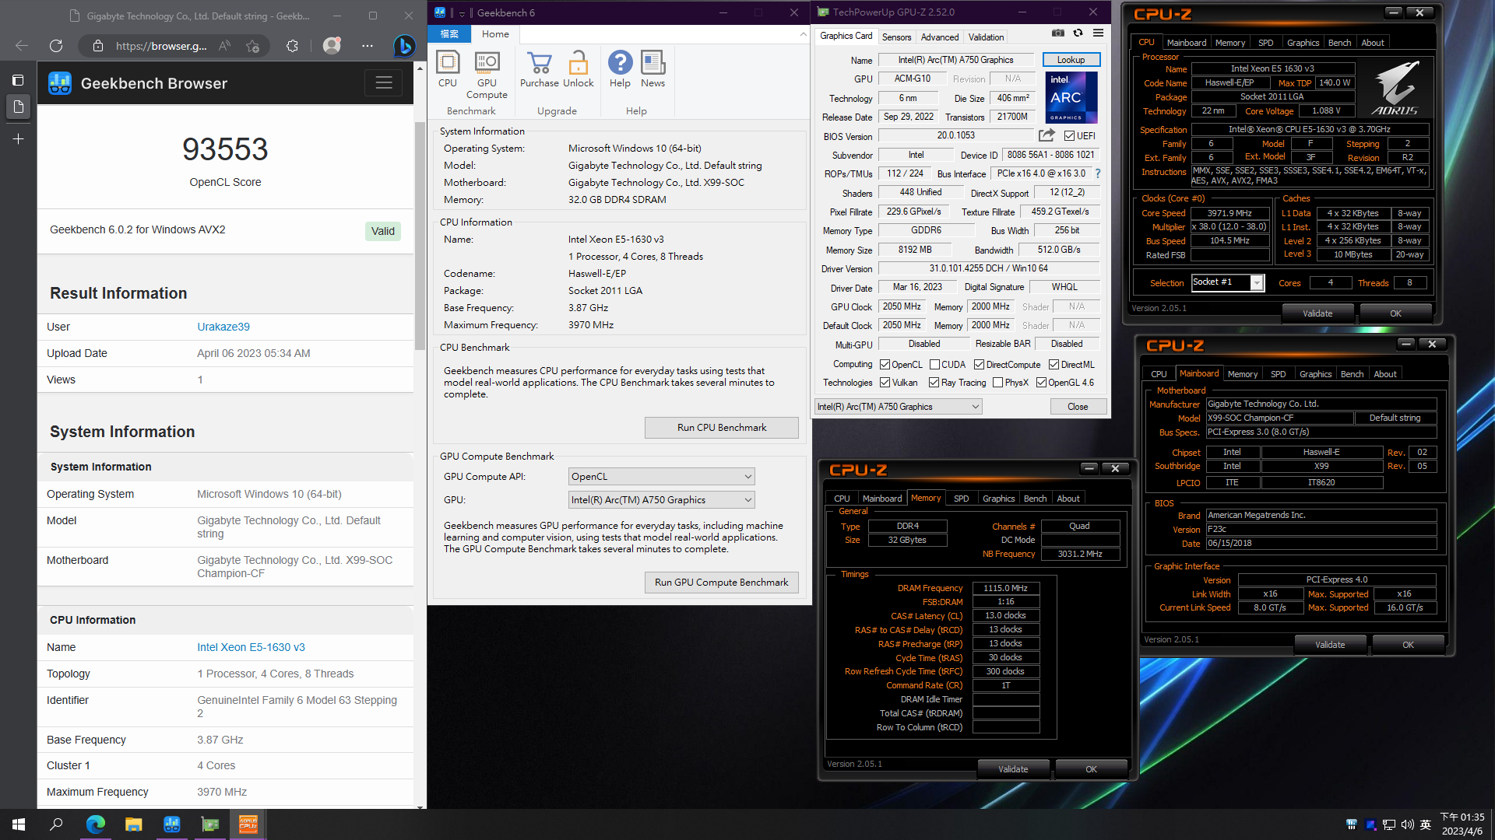Open GPU Compute benchmark icon in ribbon

point(487,75)
